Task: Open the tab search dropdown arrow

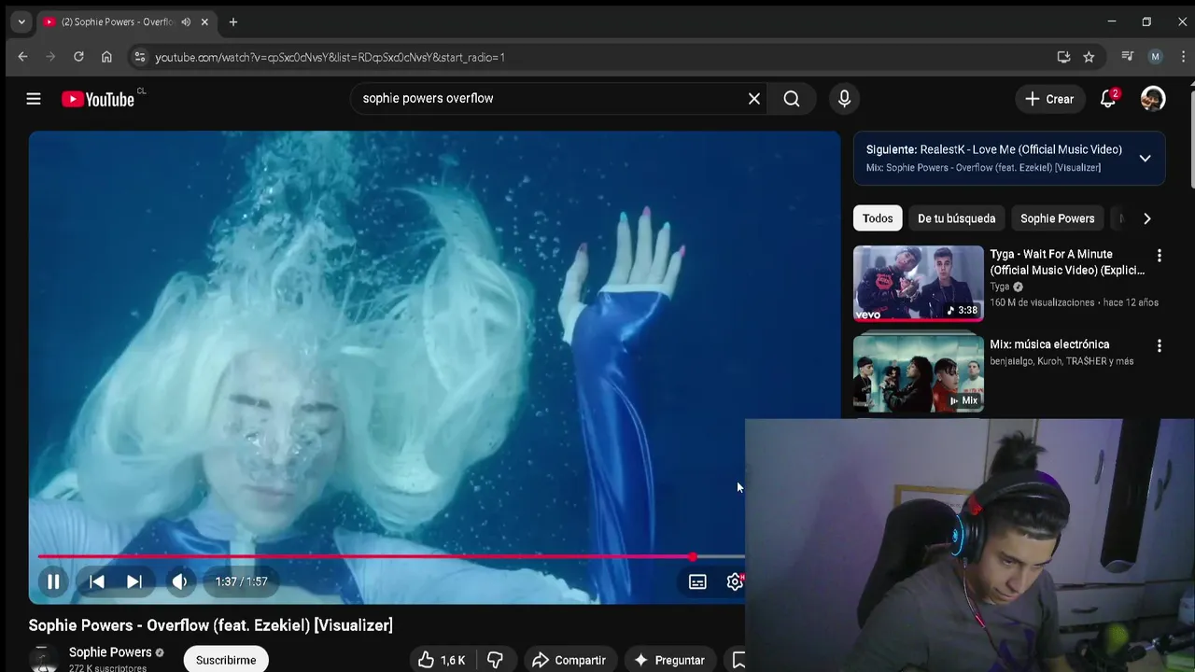Action: point(21,21)
